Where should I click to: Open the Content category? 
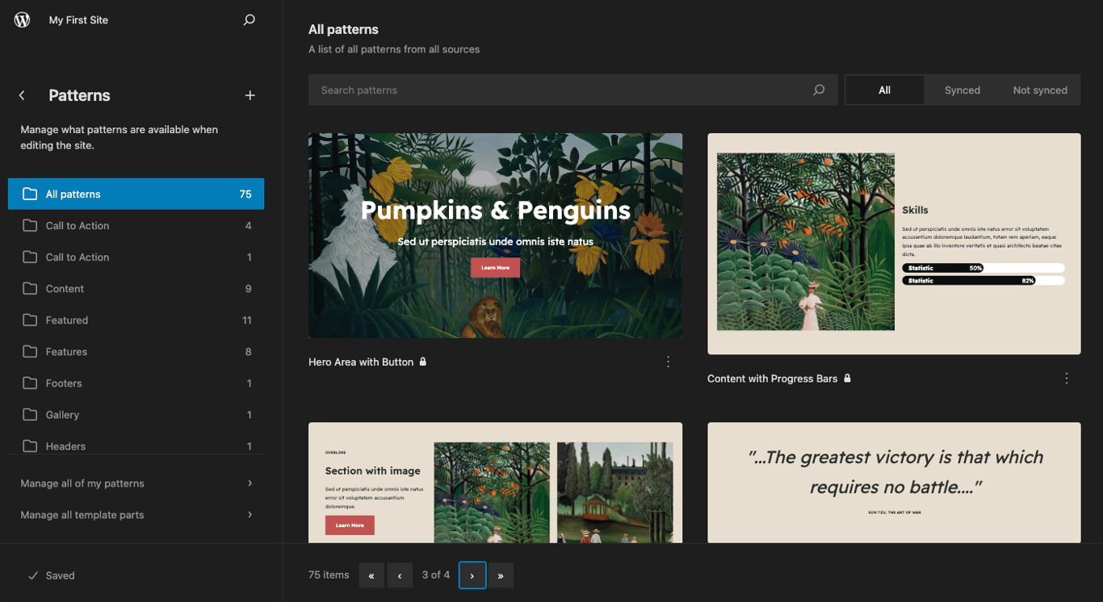[x=136, y=289]
